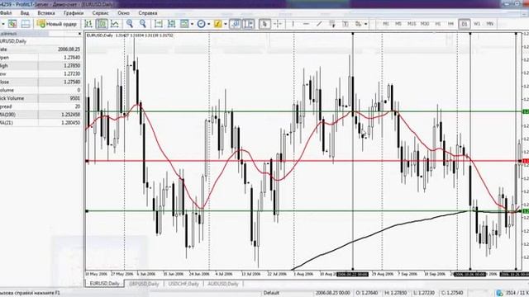The width and height of the screenshot is (529, 297).
Task: Open the Вставка (Insert) menu
Action: click(x=46, y=13)
